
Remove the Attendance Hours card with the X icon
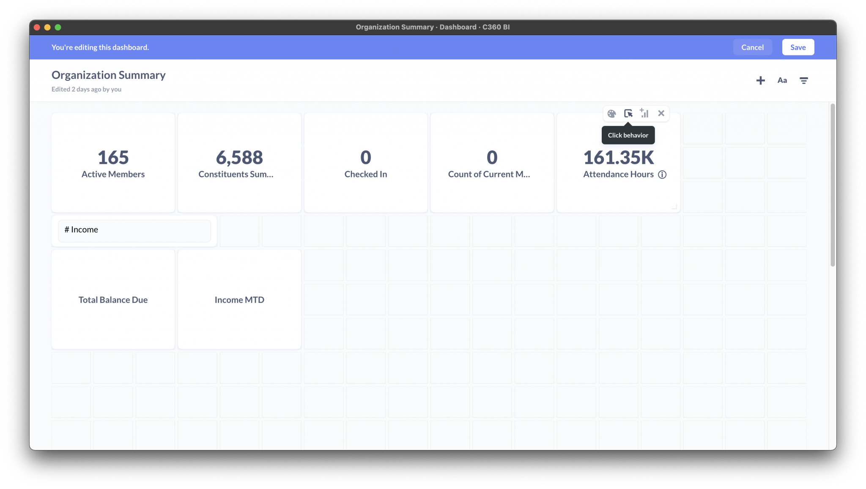(x=661, y=113)
